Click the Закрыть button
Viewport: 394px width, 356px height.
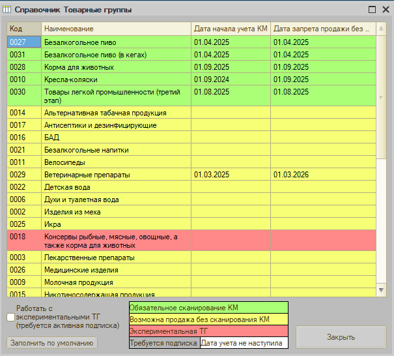click(x=341, y=337)
